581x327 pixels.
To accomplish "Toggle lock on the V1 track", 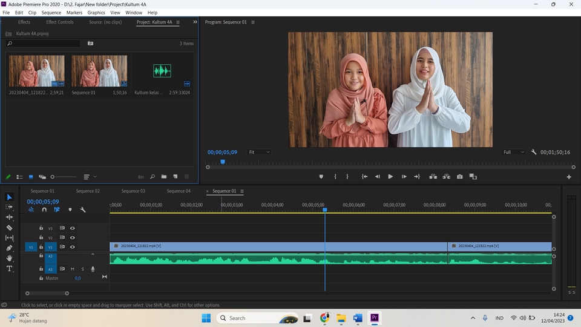I will [x=41, y=246].
